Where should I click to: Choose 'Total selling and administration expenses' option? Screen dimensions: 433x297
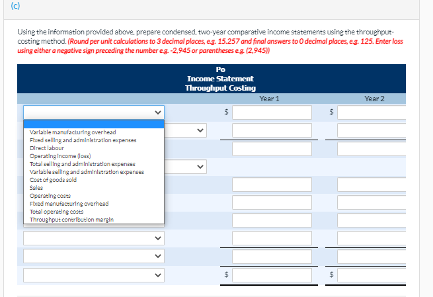(x=94, y=164)
